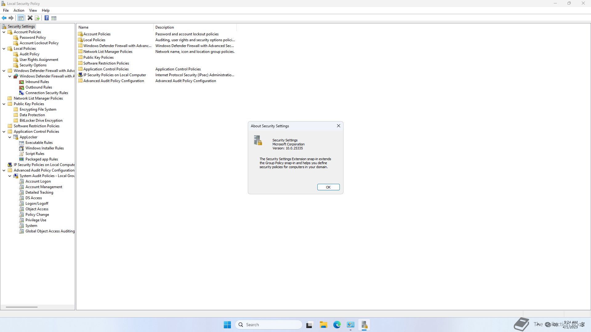The image size is (591, 332).
Task: Click the Export List toolbar icon
Action: tap(37, 18)
